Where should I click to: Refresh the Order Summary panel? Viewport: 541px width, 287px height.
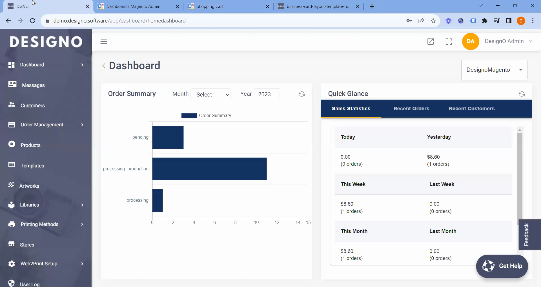point(302,94)
